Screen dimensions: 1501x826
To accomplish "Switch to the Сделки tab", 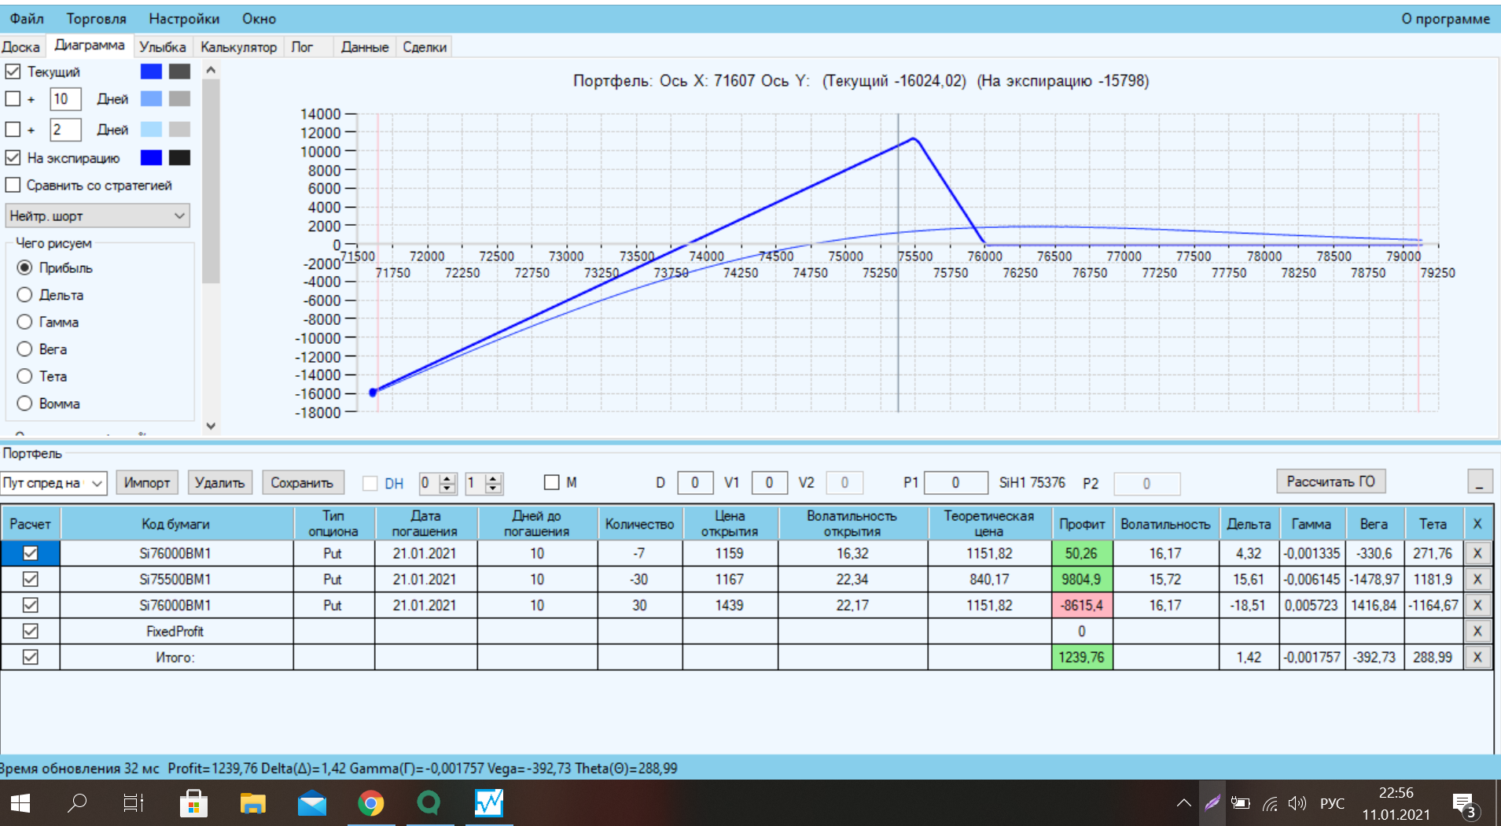I will tap(425, 47).
